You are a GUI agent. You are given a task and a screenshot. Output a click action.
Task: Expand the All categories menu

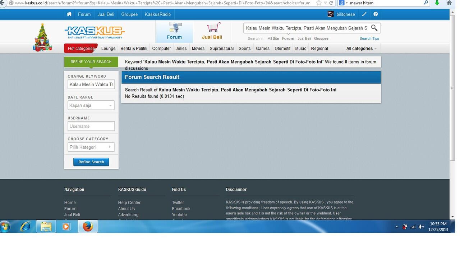(362, 49)
